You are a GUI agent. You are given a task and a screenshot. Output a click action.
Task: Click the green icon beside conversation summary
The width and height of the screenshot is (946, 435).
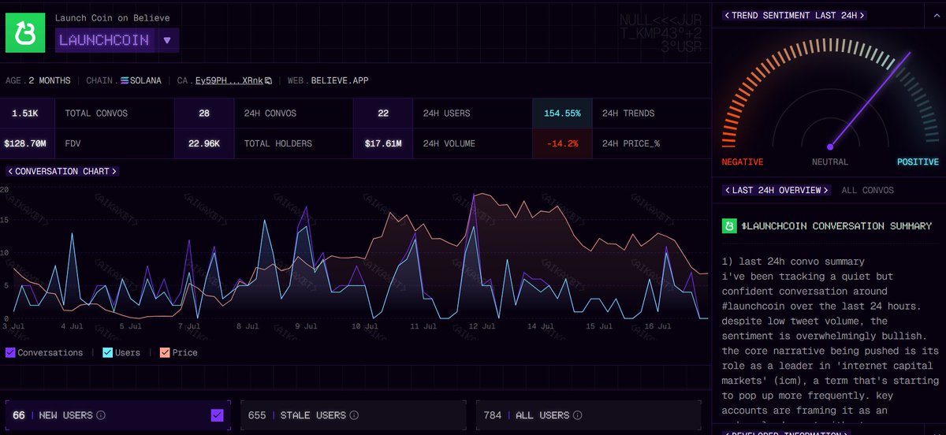click(x=729, y=226)
